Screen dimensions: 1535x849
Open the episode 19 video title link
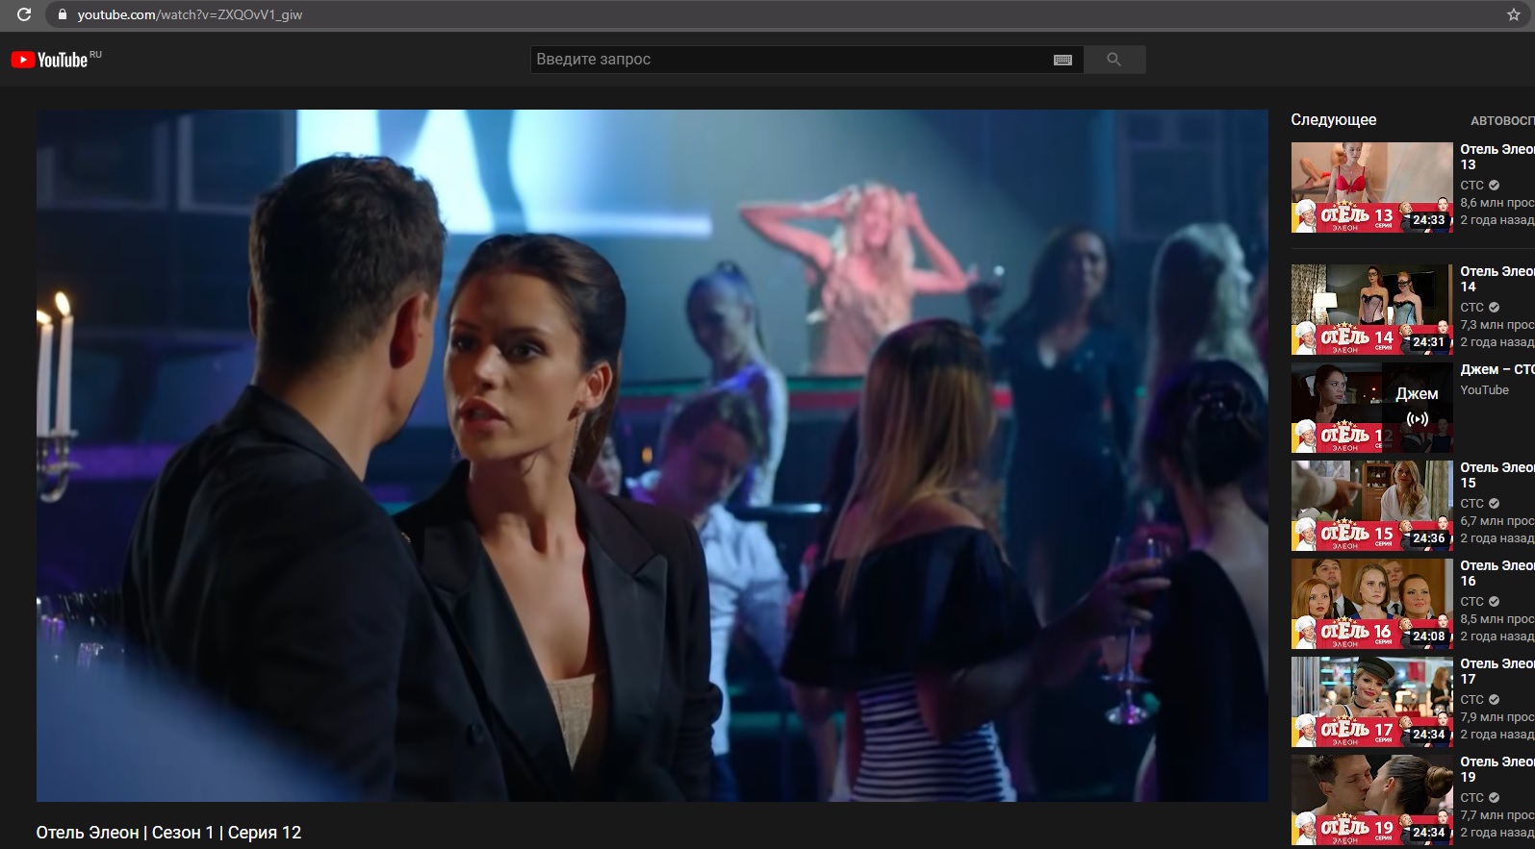point(1497,769)
